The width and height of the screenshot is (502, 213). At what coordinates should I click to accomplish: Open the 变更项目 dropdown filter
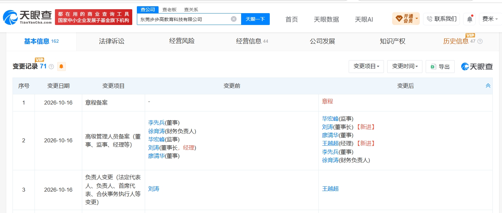click(366, 66)
